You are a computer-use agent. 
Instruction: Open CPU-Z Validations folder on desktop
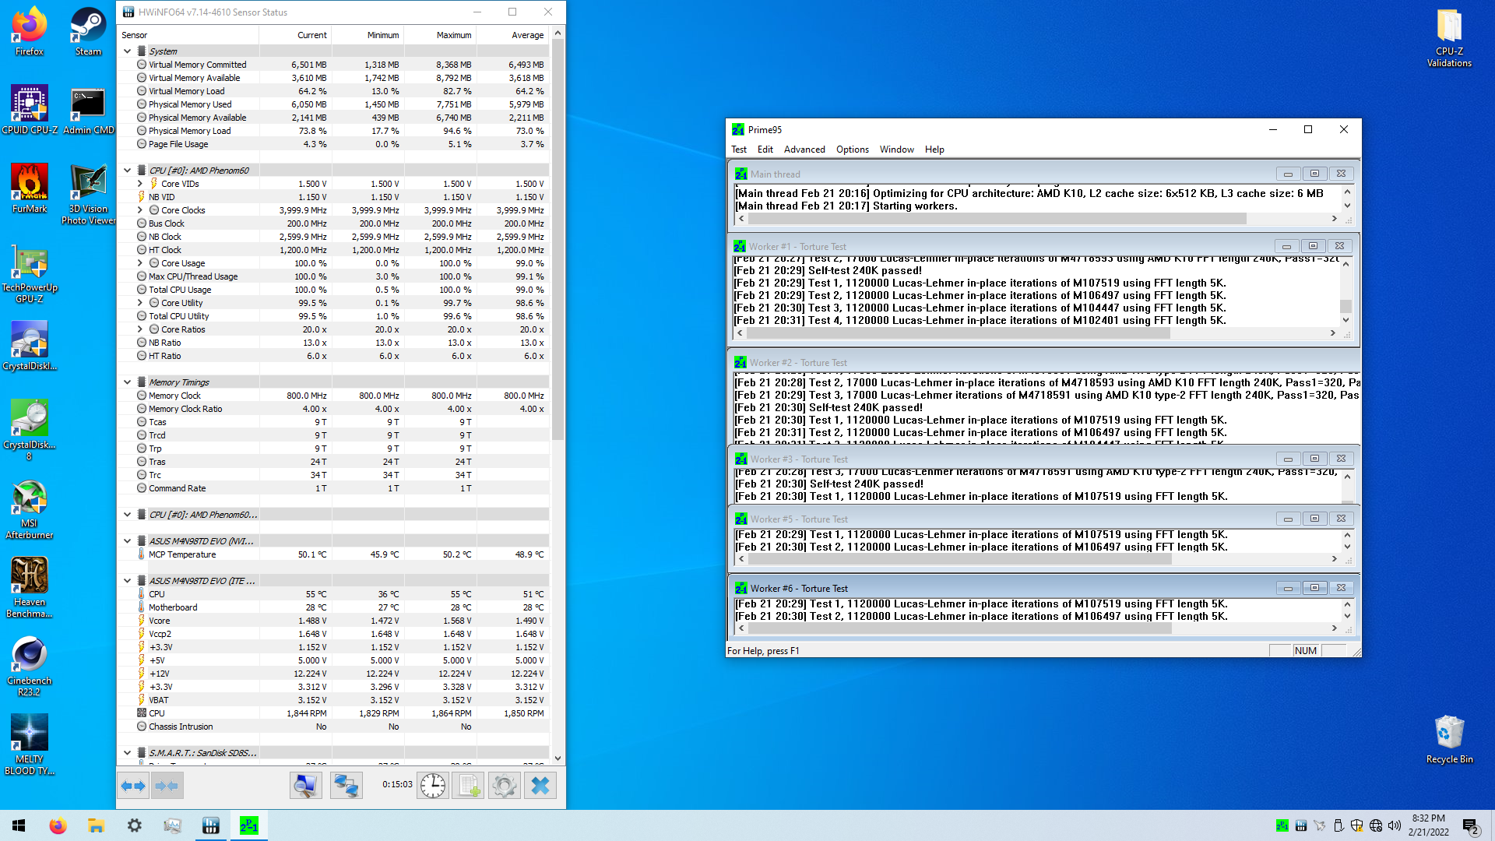(x=1449, y=37)
